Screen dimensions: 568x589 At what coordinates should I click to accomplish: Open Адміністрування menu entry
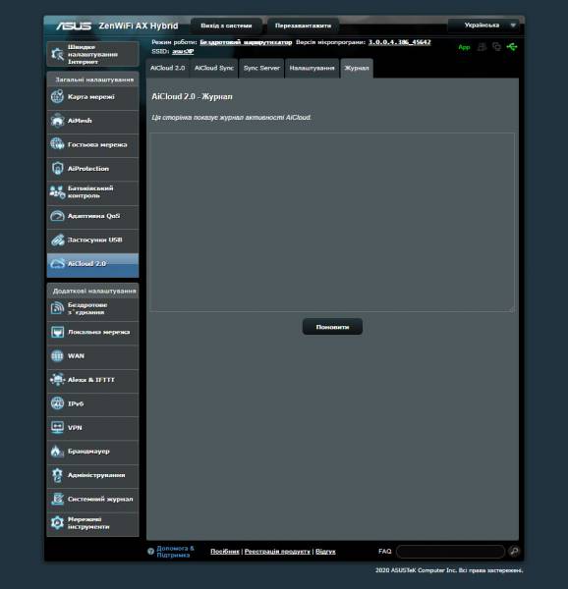pos(92,475)
